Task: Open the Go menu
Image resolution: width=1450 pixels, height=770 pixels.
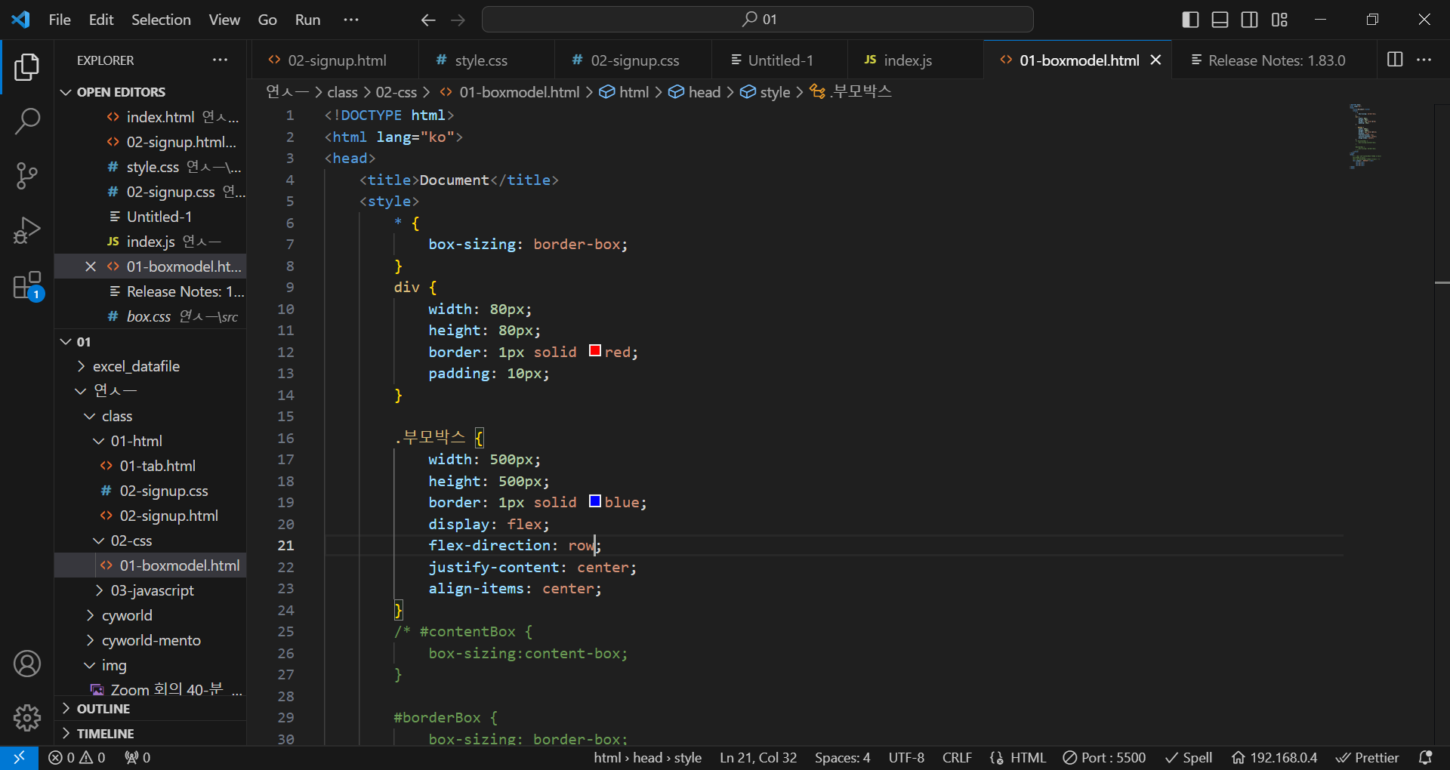Action: (x=267, y=20)
